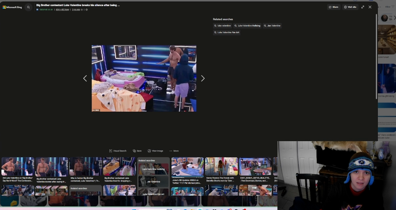
Task: Click the View image button
Action: coord(155,151)
